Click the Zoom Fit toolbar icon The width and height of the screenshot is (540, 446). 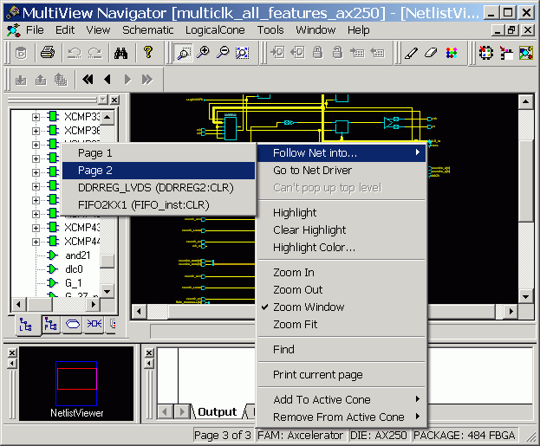pos(243,53)
